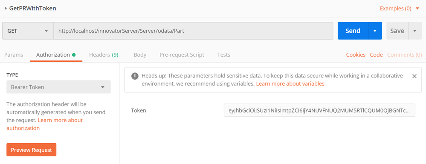Open Send button arrow options
The width and height of the screenshot is (426, 164).
tap(375, 31)
